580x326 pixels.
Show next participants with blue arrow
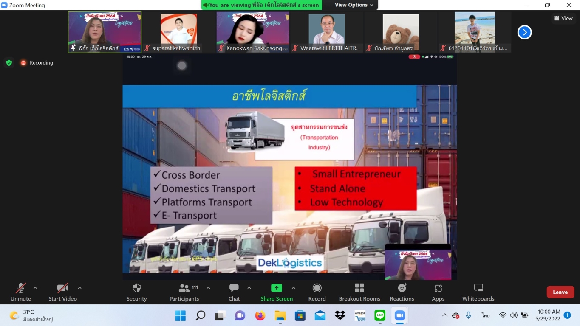[x=524, y=32]
